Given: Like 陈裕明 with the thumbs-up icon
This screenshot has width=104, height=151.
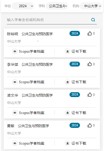Looking at the screenshot, I should point(90,33).
